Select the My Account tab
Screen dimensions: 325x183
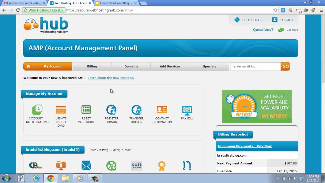(x=53, y=66)
